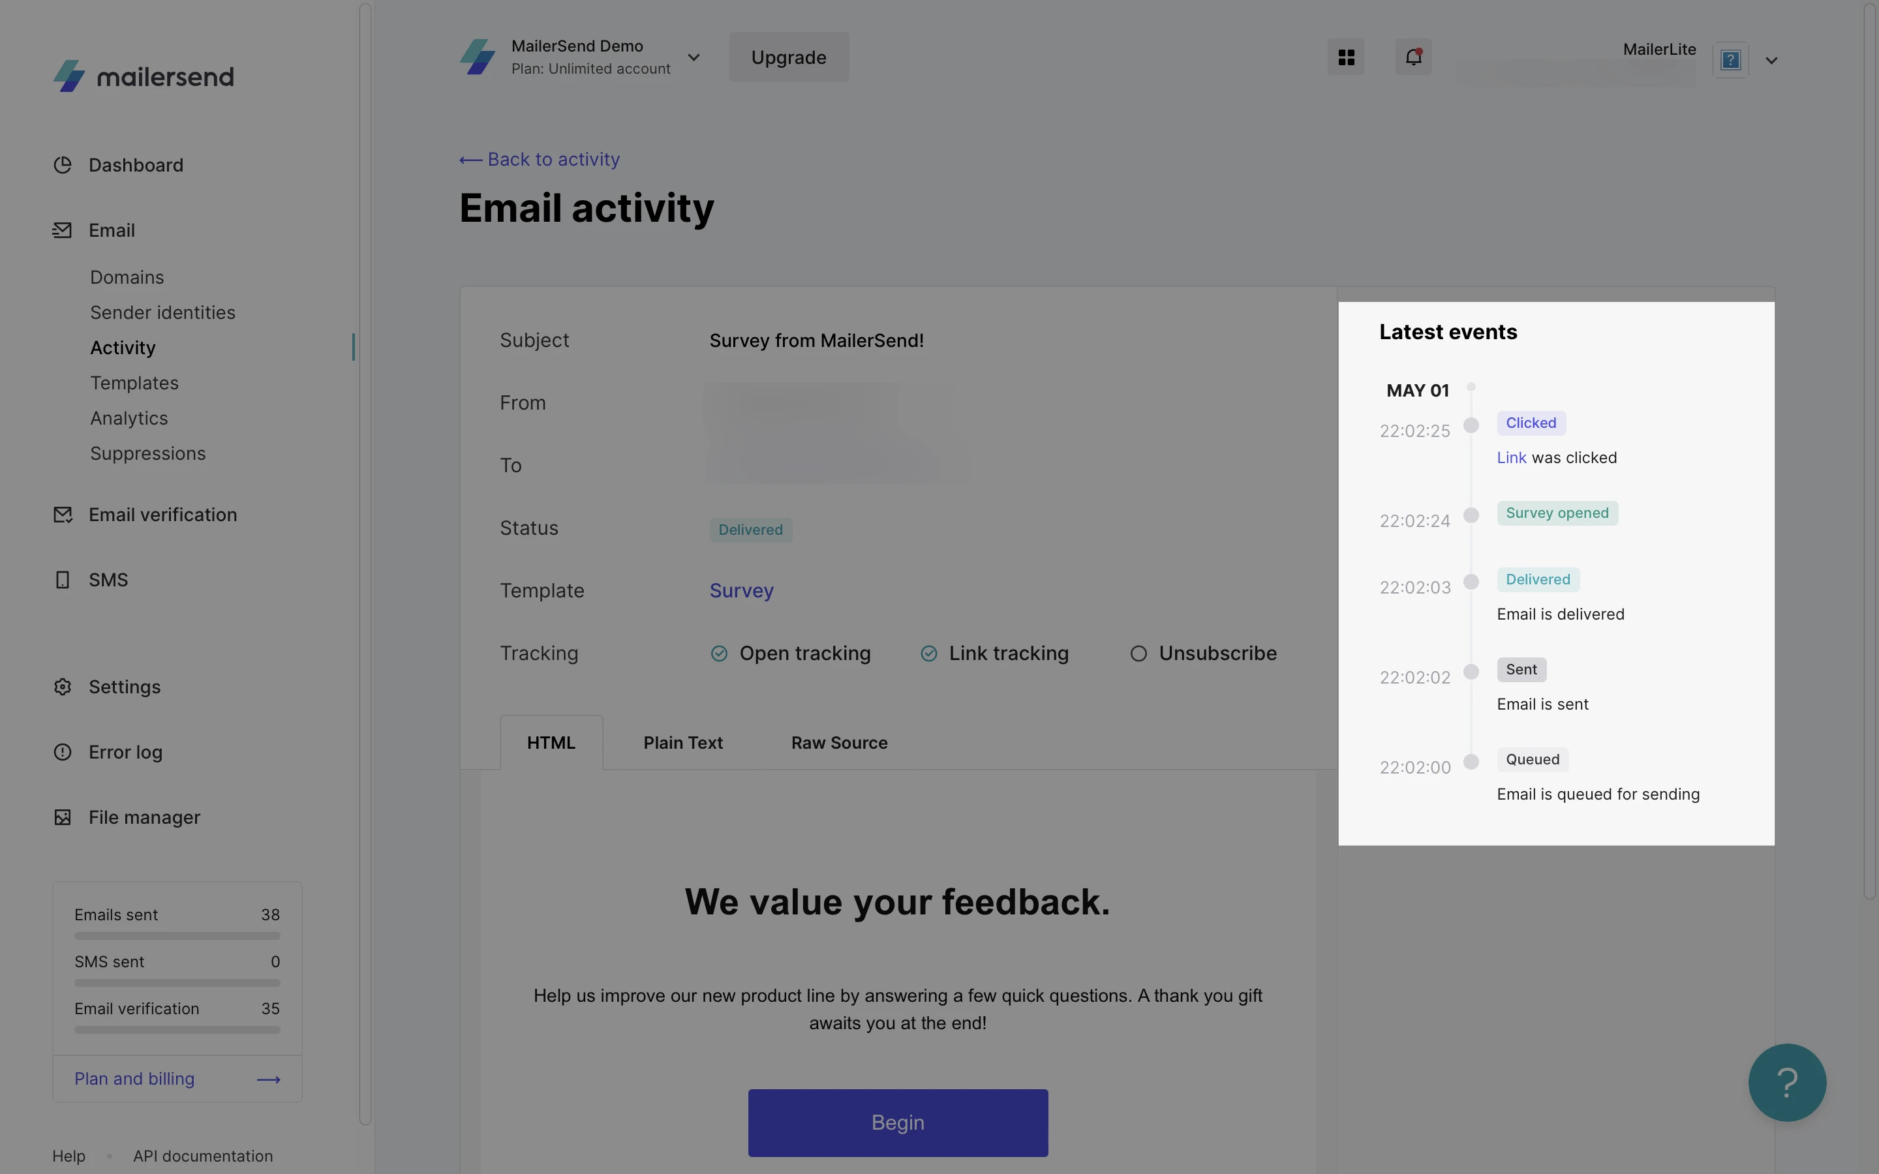Click the Delivered event badge in timeline
This screenshot has height=1174, width=1879.
tap(1537, 580)
